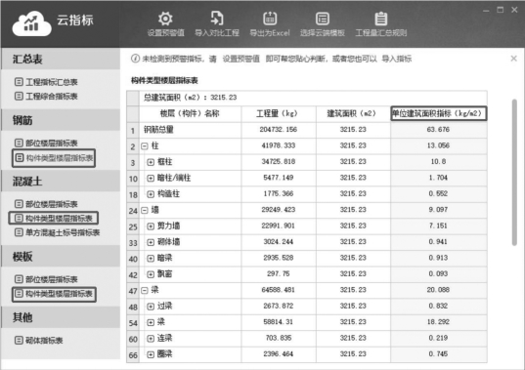
Task: Dismiss the warning notice with its X
Action: click(513, 59)
